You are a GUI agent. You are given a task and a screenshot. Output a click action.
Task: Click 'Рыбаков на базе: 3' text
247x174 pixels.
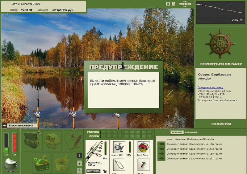pyautogui.click(x=210, y=97)
